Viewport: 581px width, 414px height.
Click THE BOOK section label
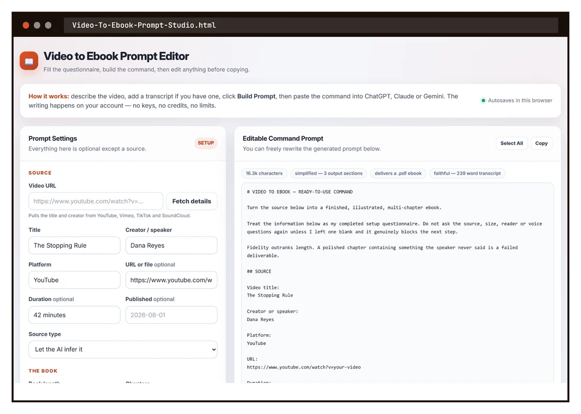click(43, 371)
